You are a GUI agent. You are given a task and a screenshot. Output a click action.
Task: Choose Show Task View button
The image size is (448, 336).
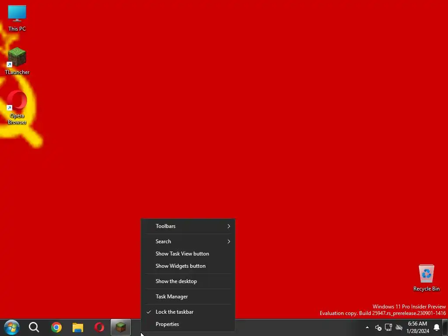tap(188, 254)
